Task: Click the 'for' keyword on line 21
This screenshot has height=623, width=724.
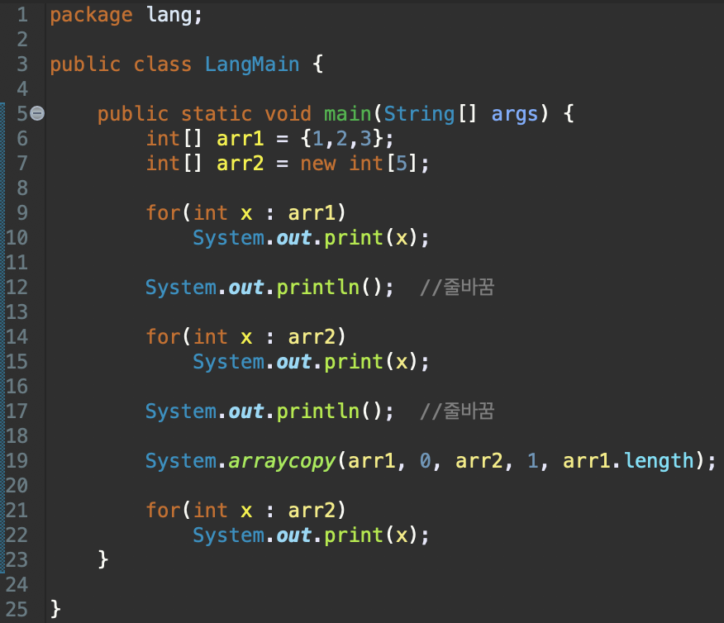Action: click(163, 510)
